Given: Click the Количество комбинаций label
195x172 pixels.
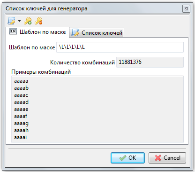Looking at the screenshot, I should 82,63.
